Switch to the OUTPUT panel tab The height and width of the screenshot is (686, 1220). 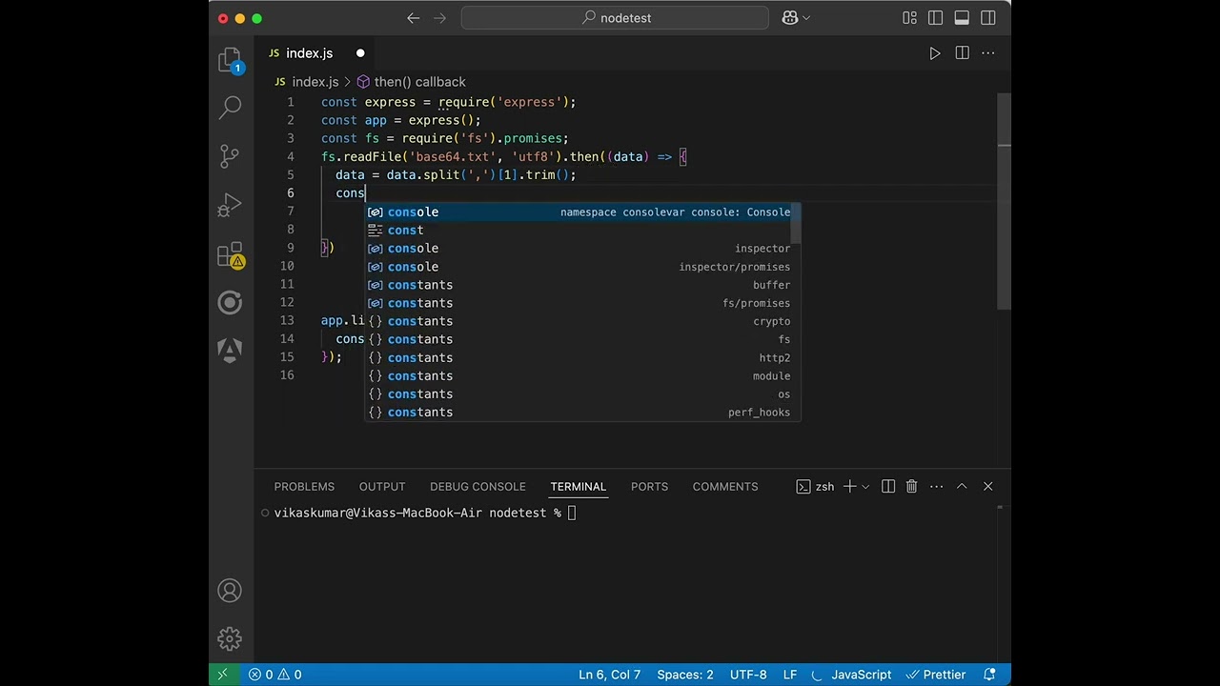(382, 486)
